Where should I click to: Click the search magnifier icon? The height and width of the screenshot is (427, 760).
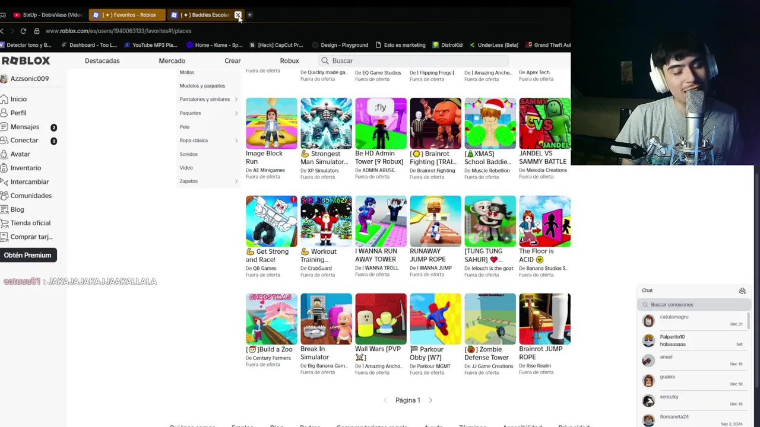[325, 60]
